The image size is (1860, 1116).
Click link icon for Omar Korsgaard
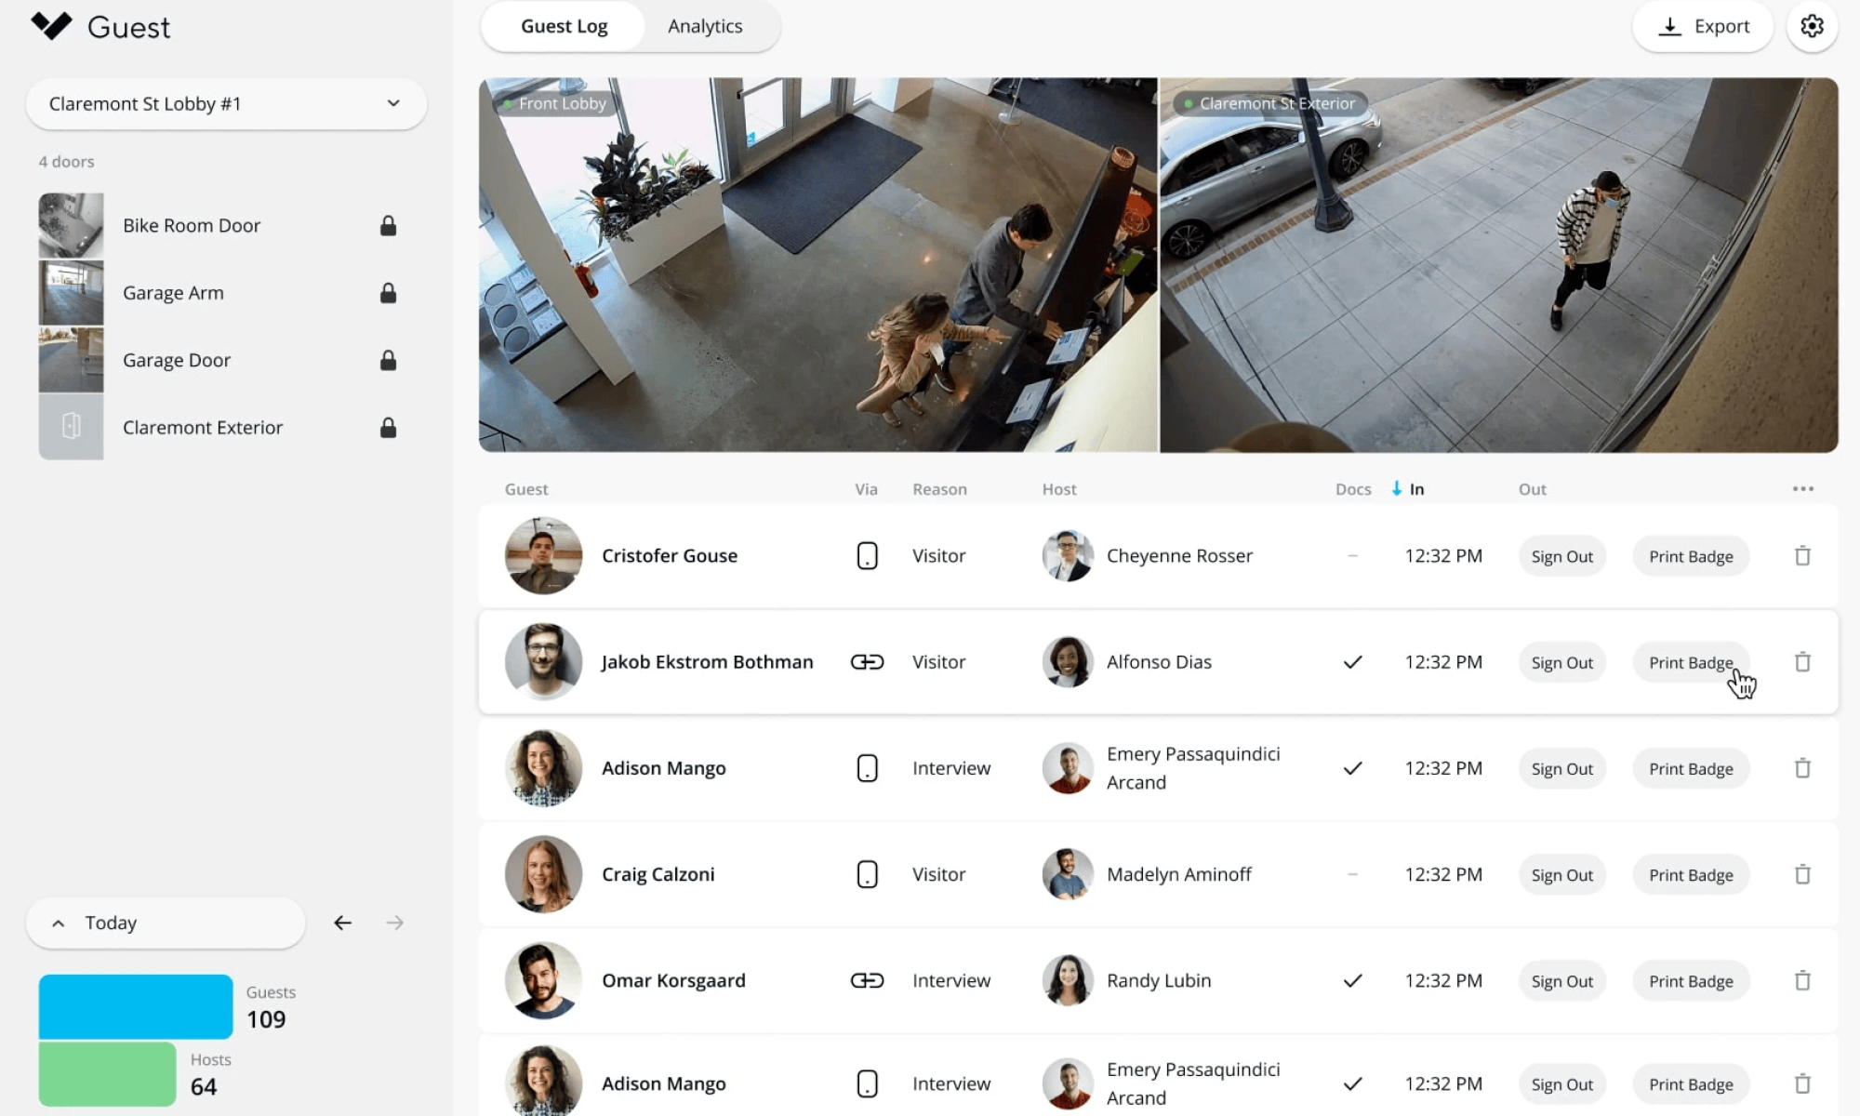coord(867,980)
